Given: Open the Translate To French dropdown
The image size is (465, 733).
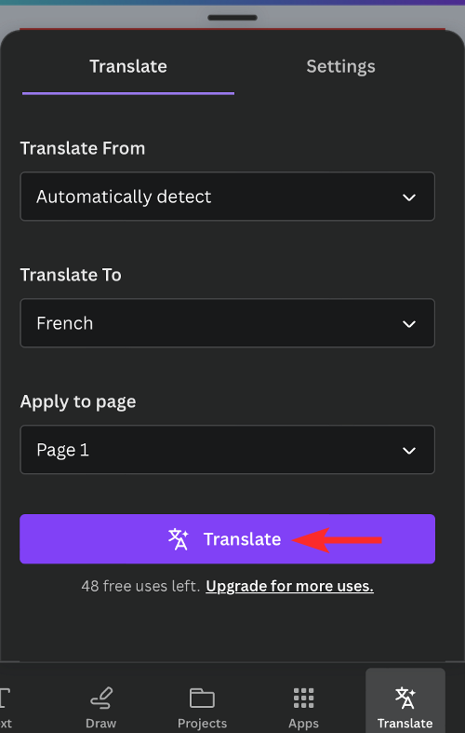Looking at the screenshot, I should pyautogui.click(x=227, y=323).
